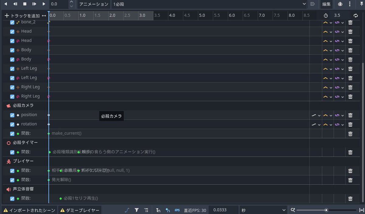The width and height of the screenshot is (365, 214).
Task: Toggle the 発光解除() function track checkbox
Action: pos(12,180)
